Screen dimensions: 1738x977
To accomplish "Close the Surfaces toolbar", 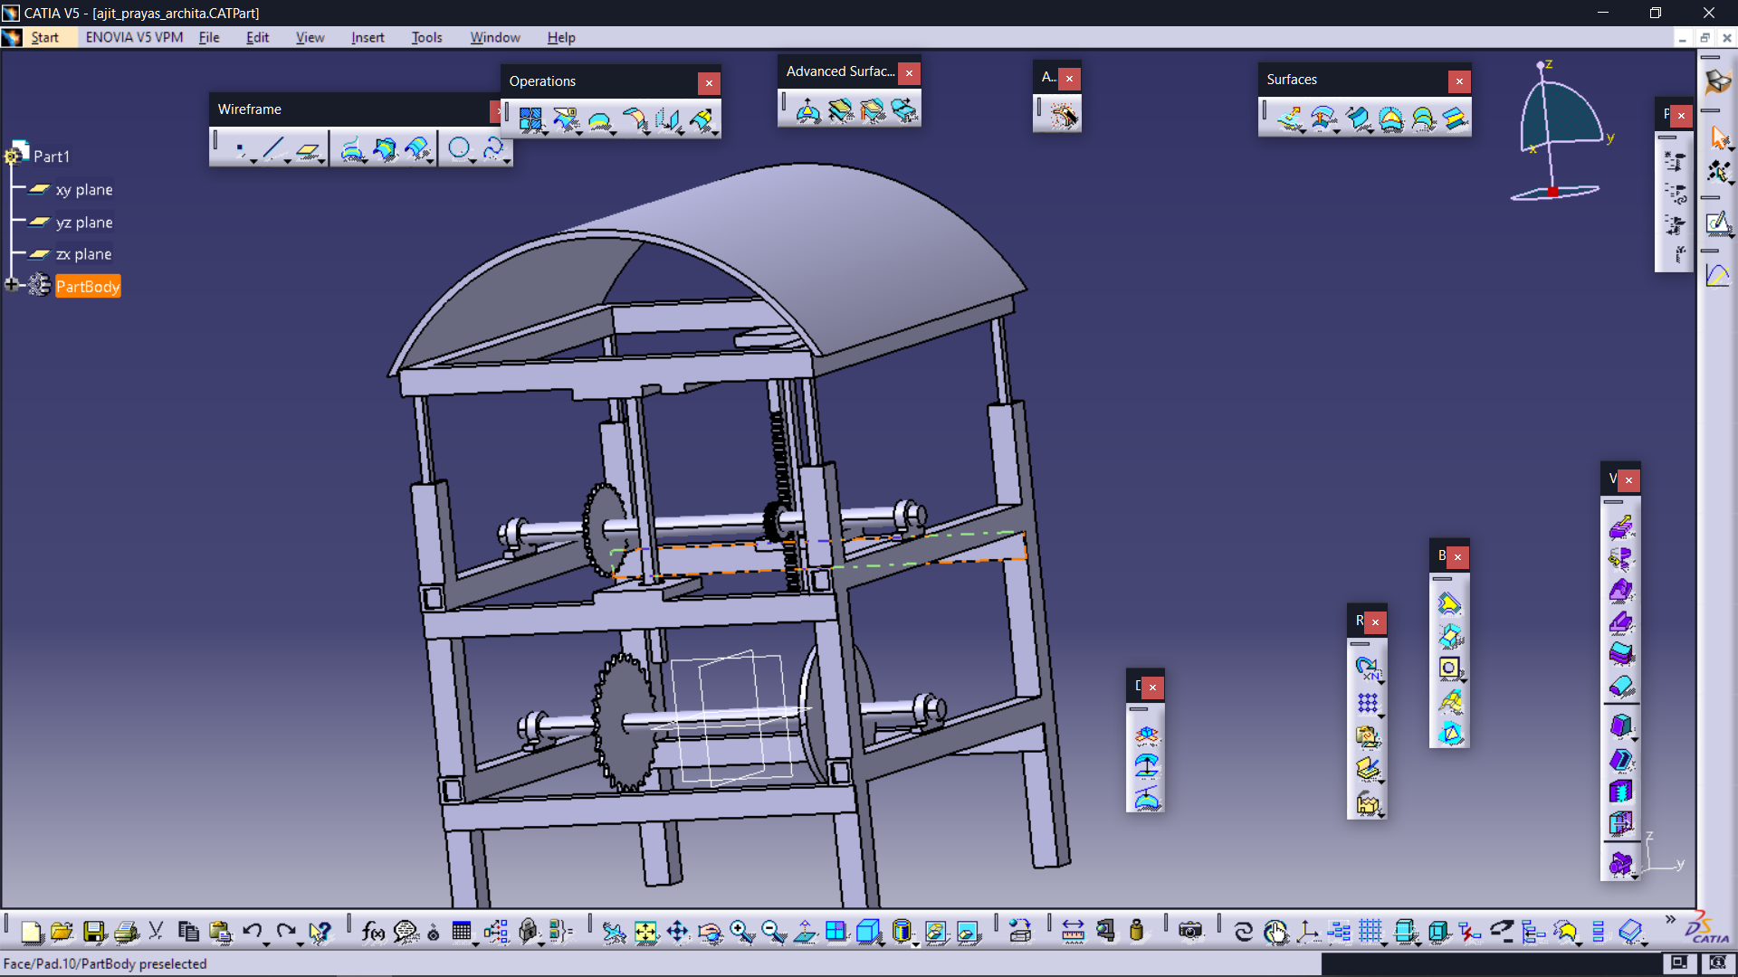I will point(1459,81).
